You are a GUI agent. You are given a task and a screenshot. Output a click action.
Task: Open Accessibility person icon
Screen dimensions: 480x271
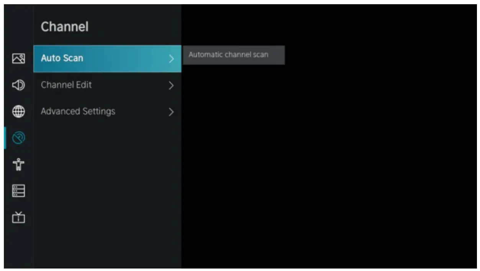[19, 165]
